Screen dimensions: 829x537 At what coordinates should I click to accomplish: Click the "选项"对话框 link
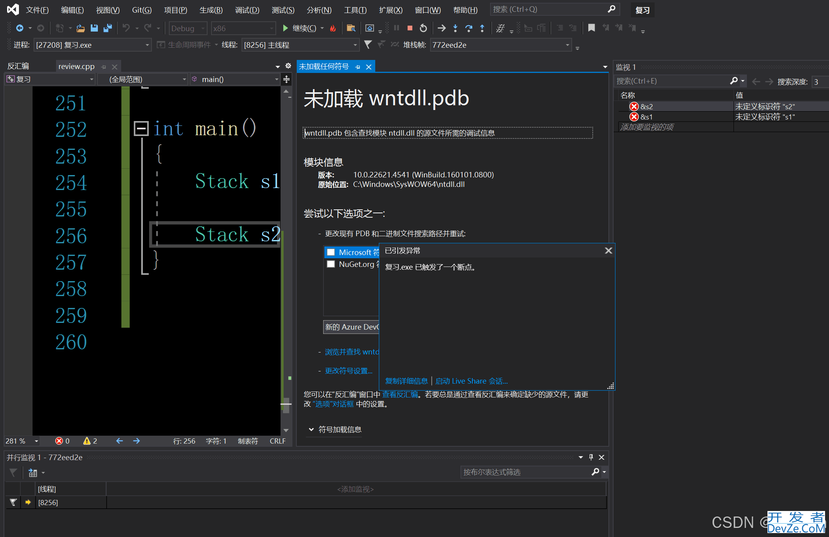click(333, 404)
